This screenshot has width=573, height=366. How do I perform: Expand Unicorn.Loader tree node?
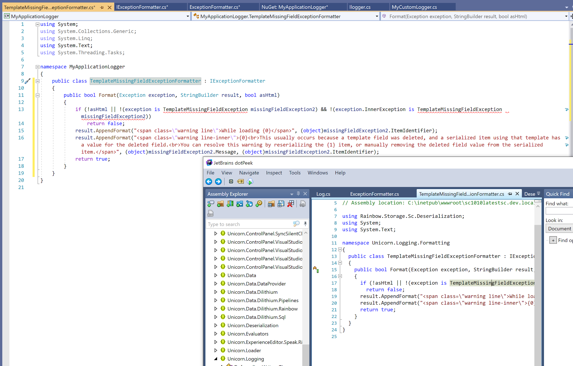(x=215, y=350)
